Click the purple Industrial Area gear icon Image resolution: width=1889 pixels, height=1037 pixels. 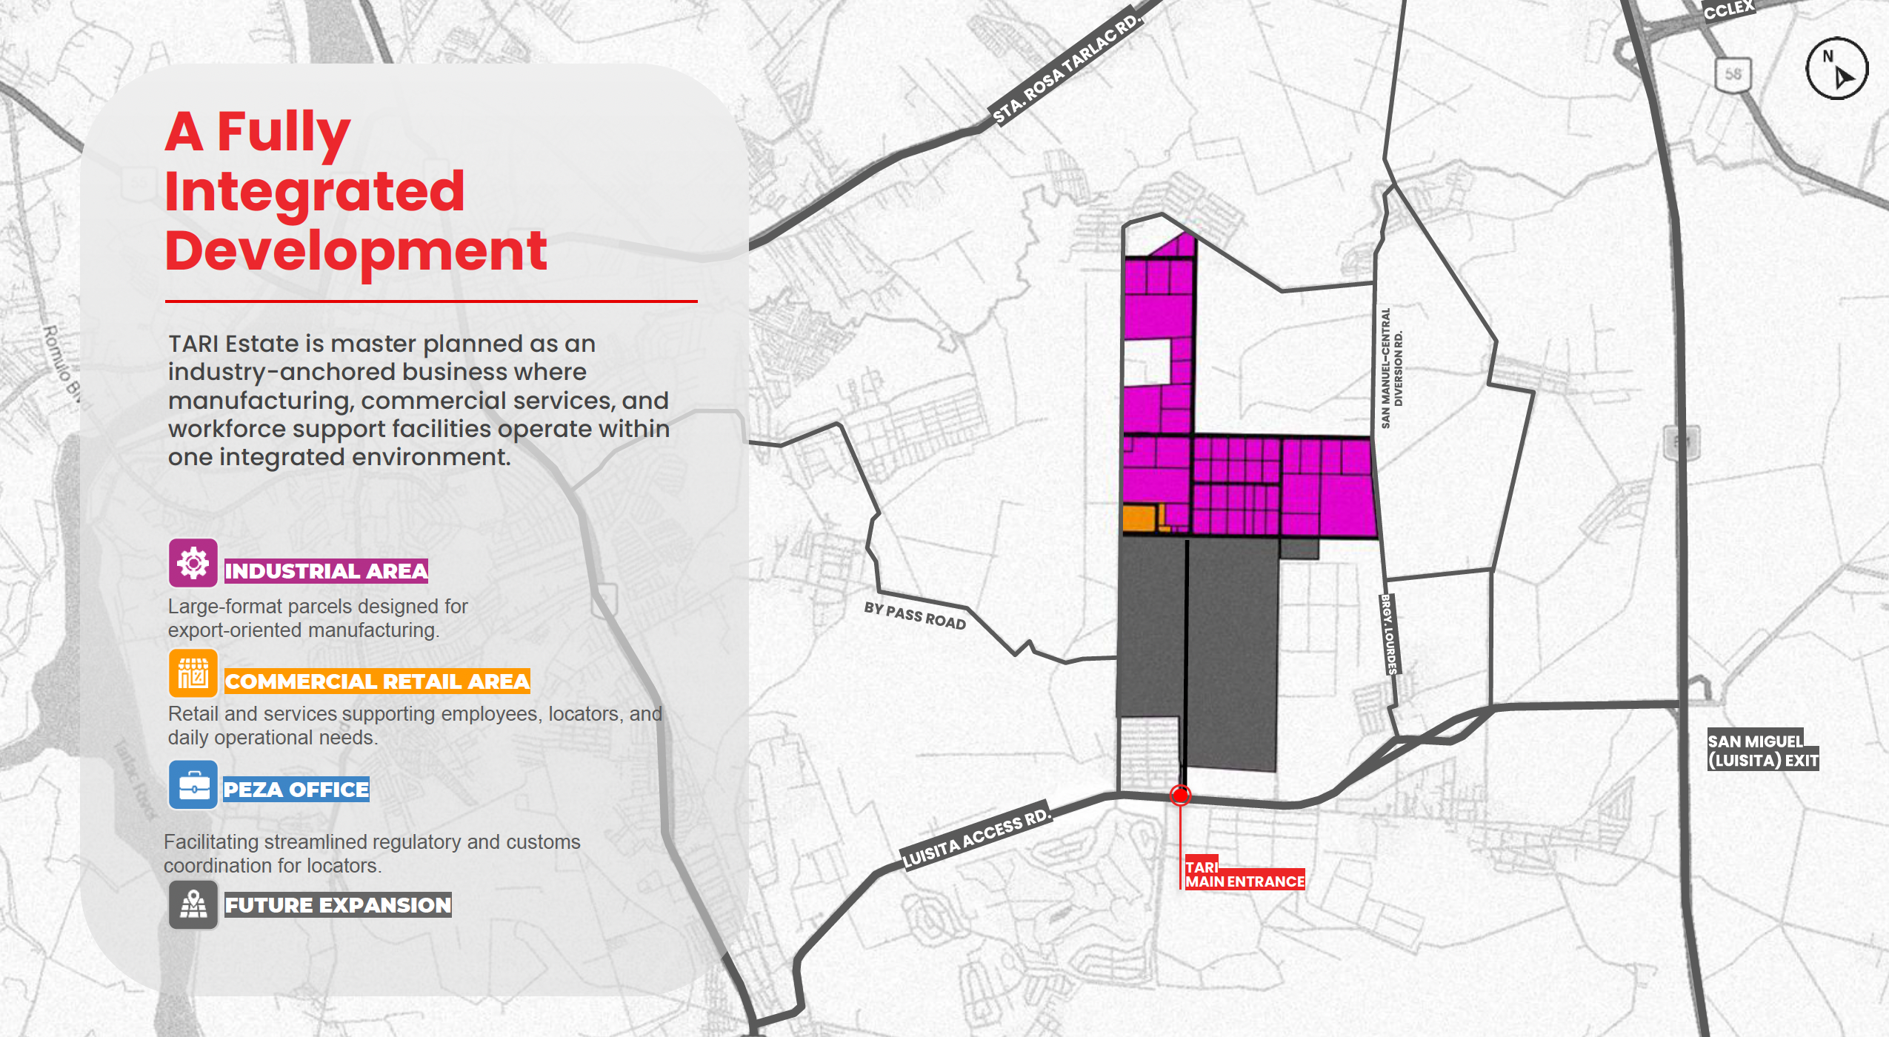pos(193,563)
